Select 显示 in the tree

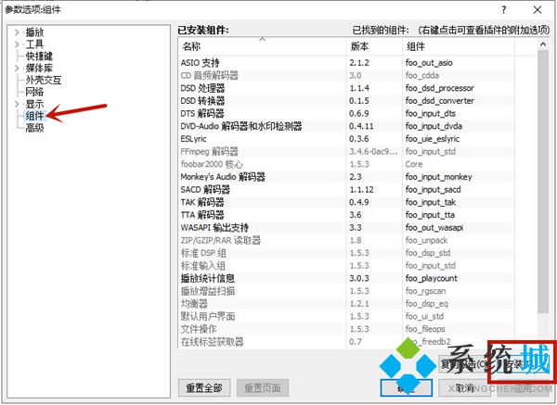pos(34,104)
